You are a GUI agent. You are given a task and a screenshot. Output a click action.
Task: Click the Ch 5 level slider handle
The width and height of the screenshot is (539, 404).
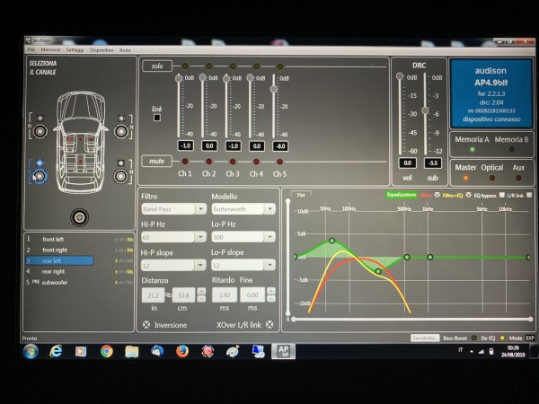[x=274, y=89]
